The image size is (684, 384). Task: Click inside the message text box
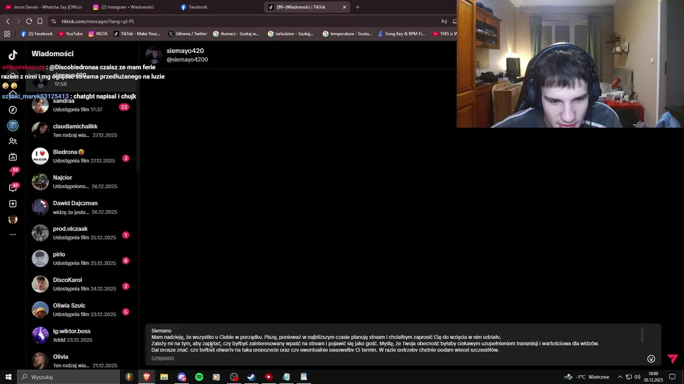pos(394,340)
